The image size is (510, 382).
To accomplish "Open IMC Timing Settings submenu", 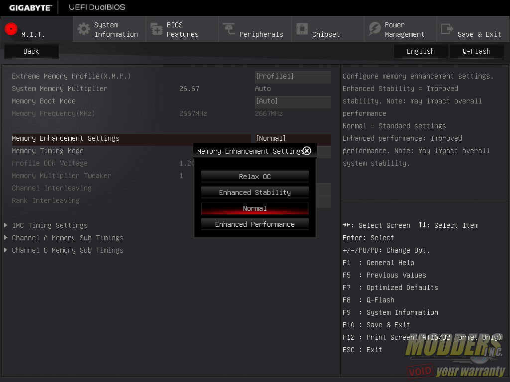I will point(50,225).
